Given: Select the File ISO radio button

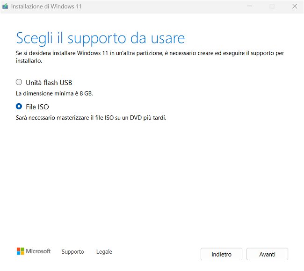Looking at the screenshot, I should pos(19,107).
